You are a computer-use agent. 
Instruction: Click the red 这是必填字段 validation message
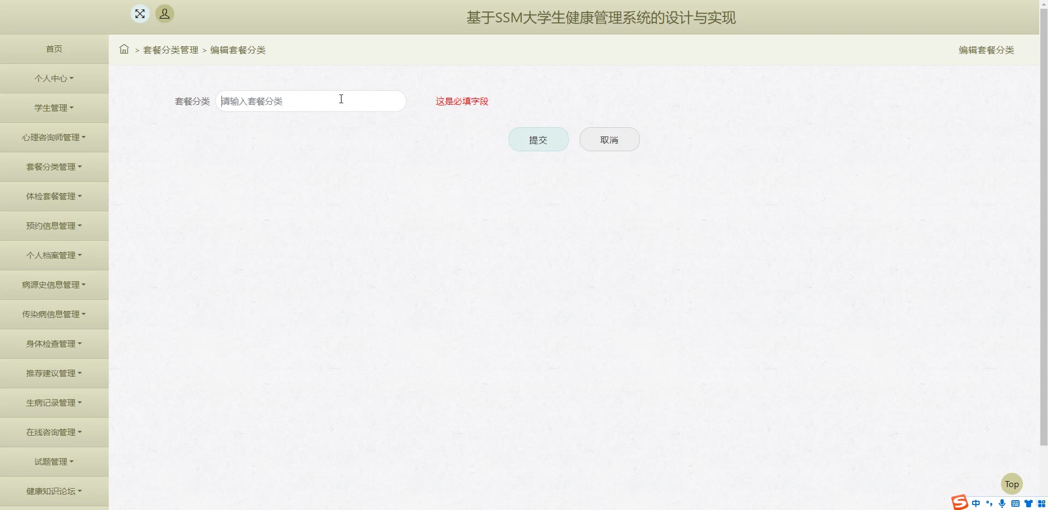pyautogui.click(x=462, y=101)
